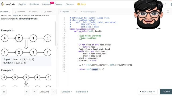Viewport: 172px width, 96px height.
Task: Click the highlighted merge word on line 24
Action: click(95, 69)
